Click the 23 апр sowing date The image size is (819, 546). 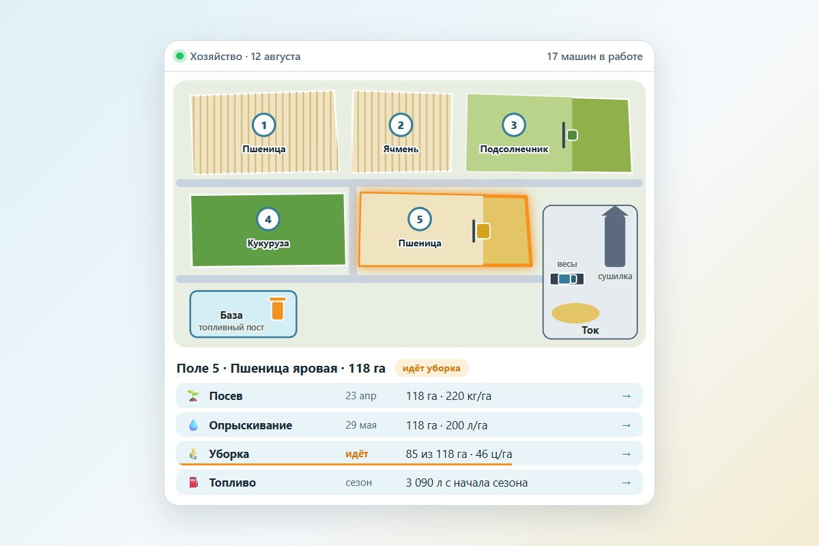coord(361,396)
